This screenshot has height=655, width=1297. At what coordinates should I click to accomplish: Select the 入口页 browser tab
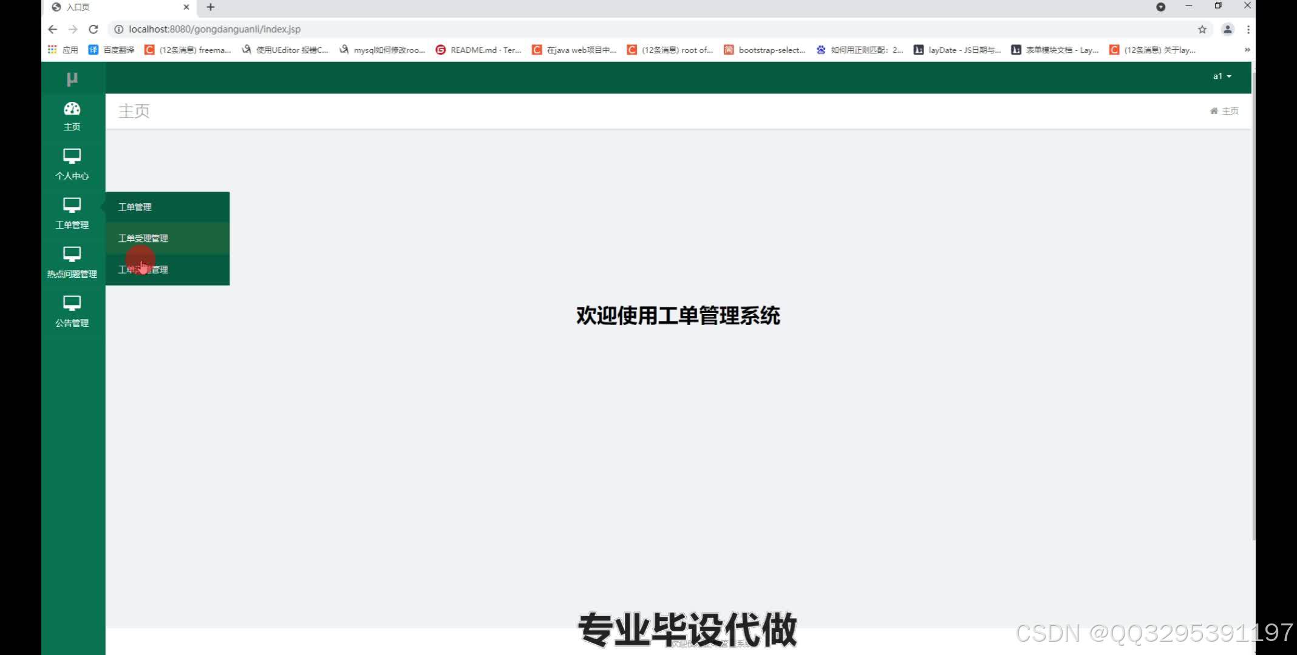click(x=120, y=7)
